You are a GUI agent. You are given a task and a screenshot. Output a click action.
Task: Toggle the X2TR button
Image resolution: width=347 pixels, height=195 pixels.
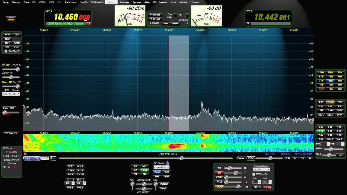(x=17, y=43)
